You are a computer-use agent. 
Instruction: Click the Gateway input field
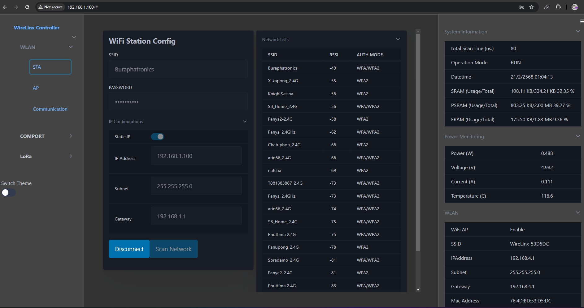[x=196, y=216]
